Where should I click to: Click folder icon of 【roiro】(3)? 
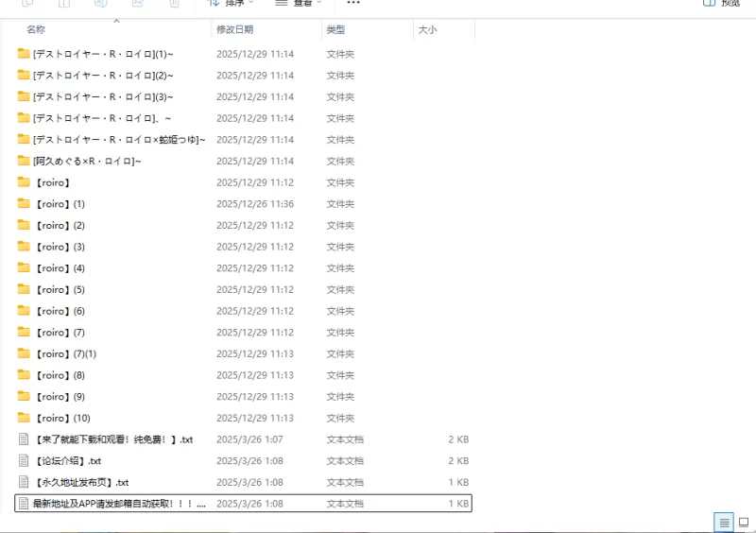pyautogui.click(x=23, y=246)
